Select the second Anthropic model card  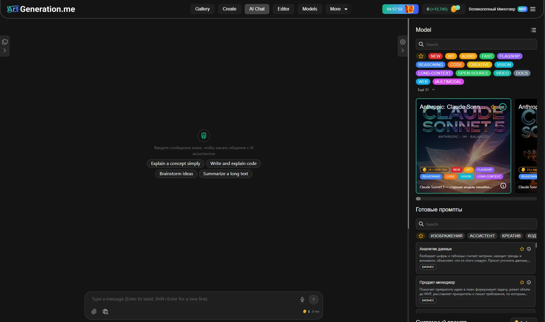526,146
